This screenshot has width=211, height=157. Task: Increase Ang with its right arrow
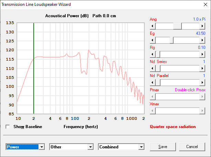pos(202,26)
